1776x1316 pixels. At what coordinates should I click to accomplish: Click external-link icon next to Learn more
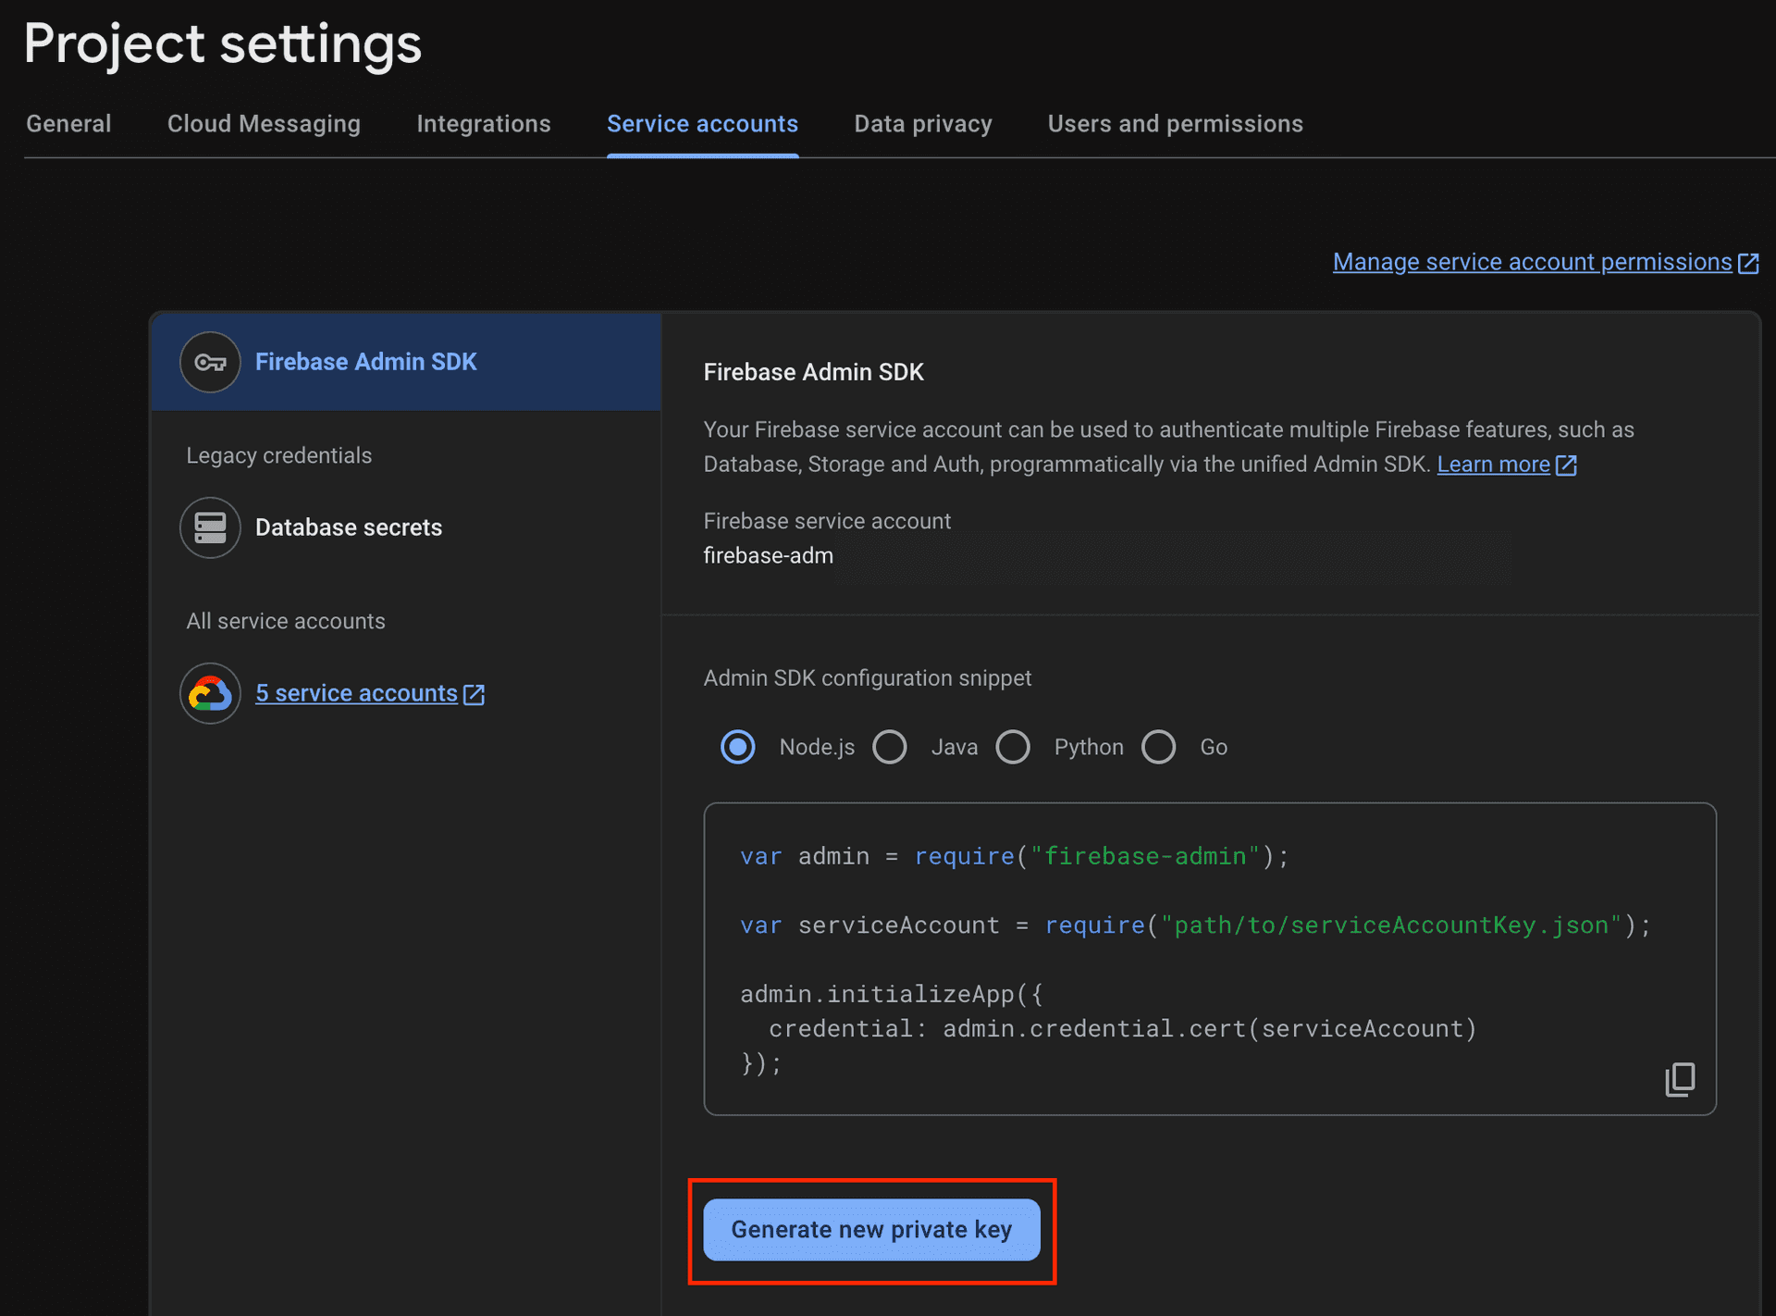pos(1566,465)
